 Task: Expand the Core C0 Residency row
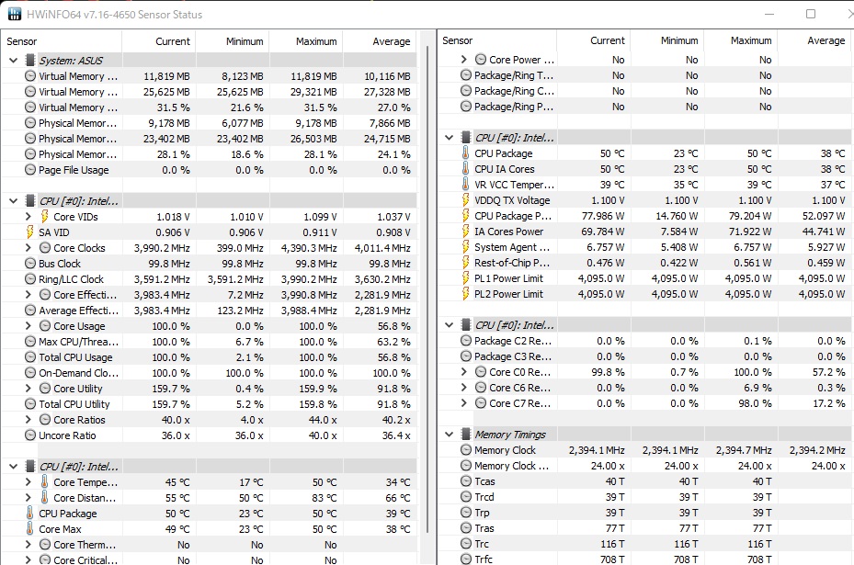[464, 372]
